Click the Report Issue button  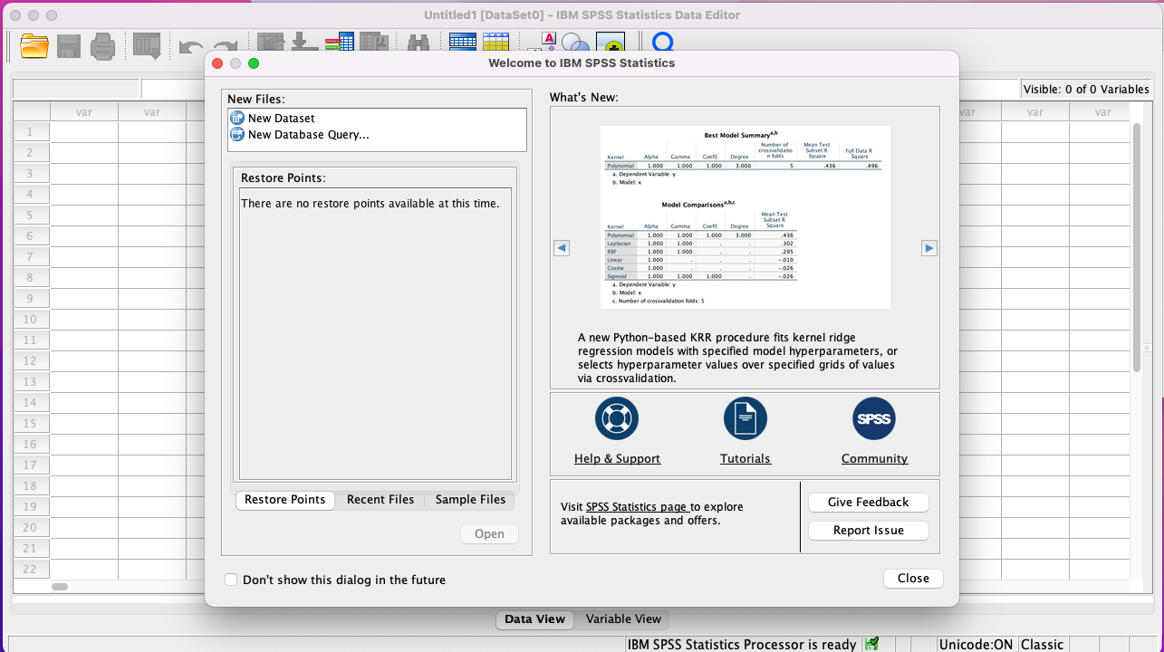point(869,531)
